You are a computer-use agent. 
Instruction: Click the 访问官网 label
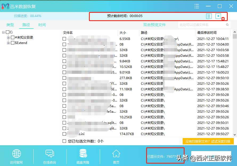tap(16, 162)
